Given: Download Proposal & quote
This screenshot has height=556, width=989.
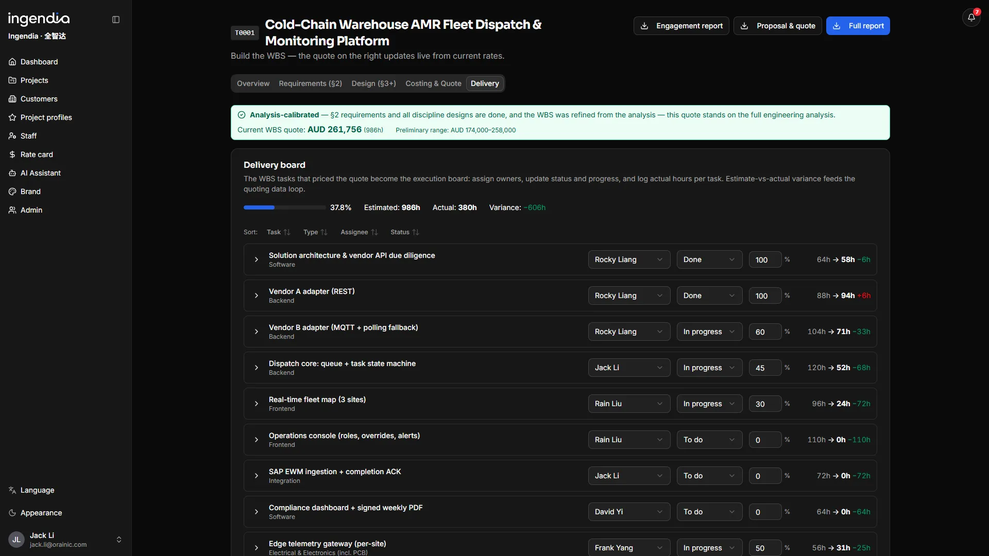Looking at the screenshot, I should [777, 26].
